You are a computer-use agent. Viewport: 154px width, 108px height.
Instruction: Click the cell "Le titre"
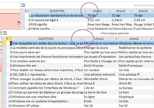click(x=136, y=92)
